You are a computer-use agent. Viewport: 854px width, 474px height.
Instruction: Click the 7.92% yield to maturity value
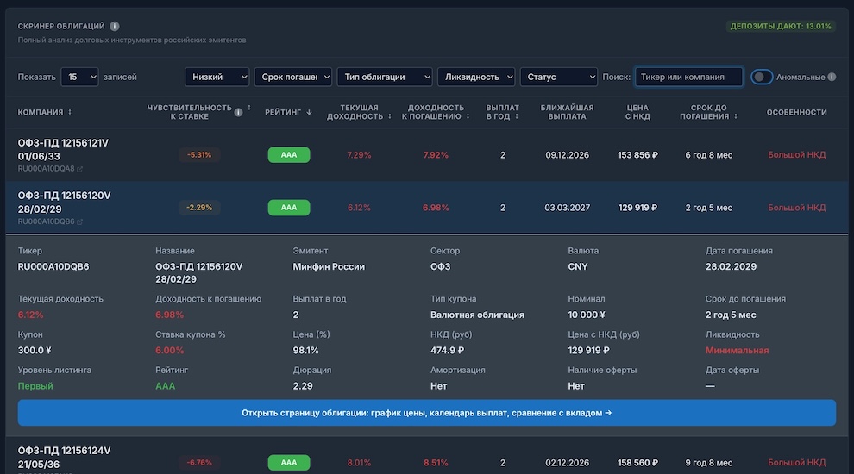436,155
